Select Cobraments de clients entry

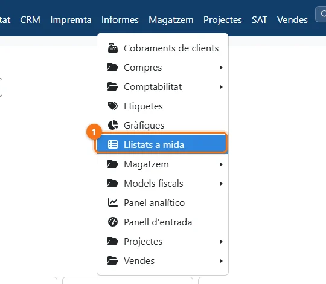tap(162, 48)
